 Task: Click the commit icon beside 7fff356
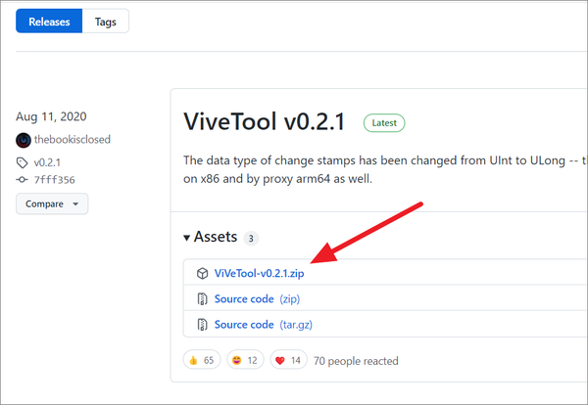click(x=24, y=180)
